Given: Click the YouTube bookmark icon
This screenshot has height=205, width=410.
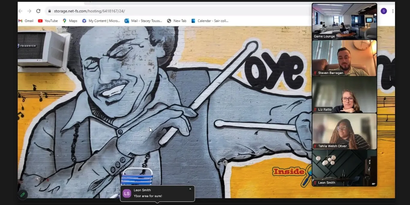Looking at the screenshot, I should 40,21.
